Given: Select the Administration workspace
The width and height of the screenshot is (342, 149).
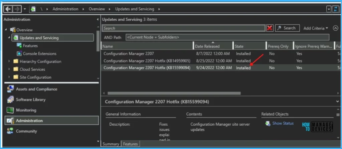Looking at the screenshot, I should [52, 120].
